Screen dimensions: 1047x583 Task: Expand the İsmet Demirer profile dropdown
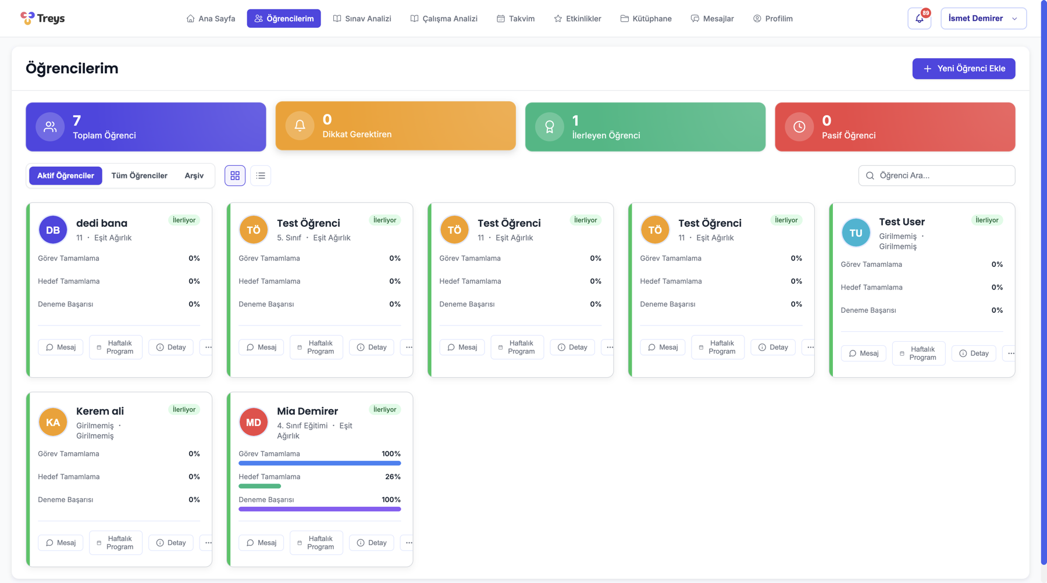click(x=983, y=18)
